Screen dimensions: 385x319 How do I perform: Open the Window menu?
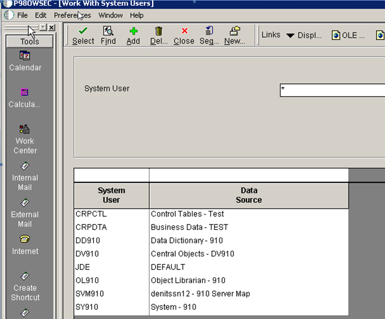pyautogui.click(x=111, y=15)
